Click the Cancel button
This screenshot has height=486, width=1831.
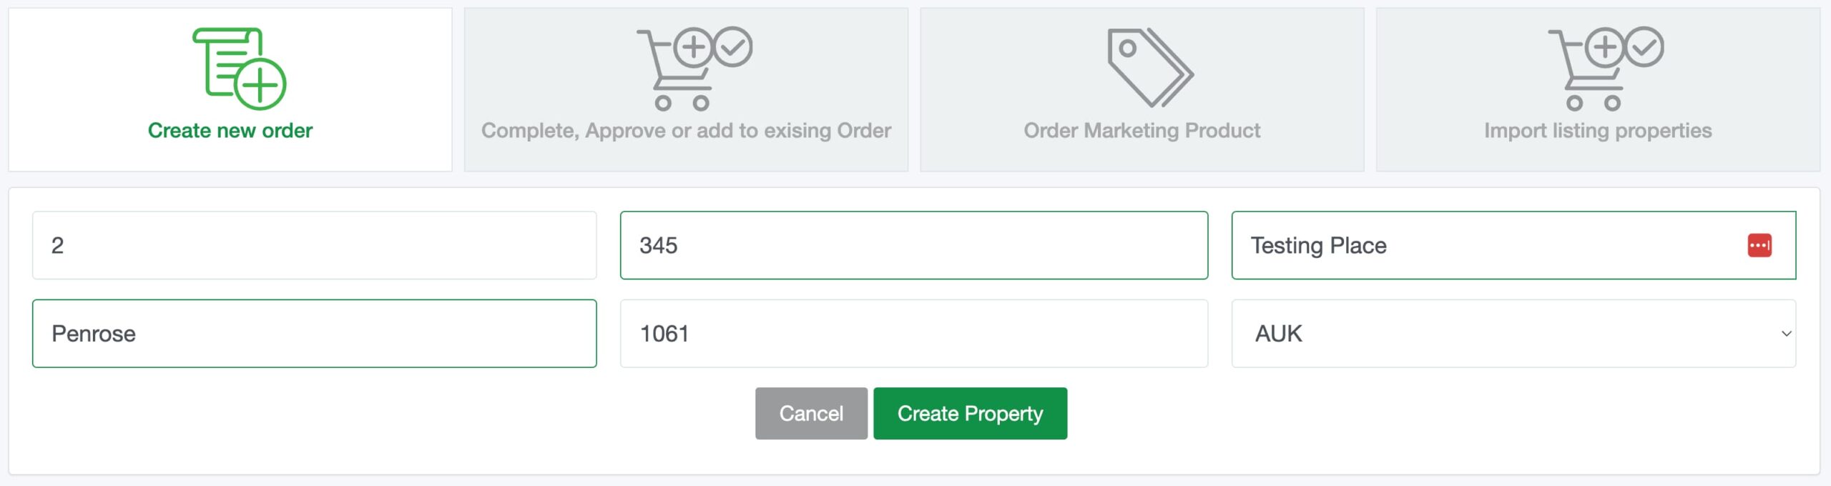[811, 413]
